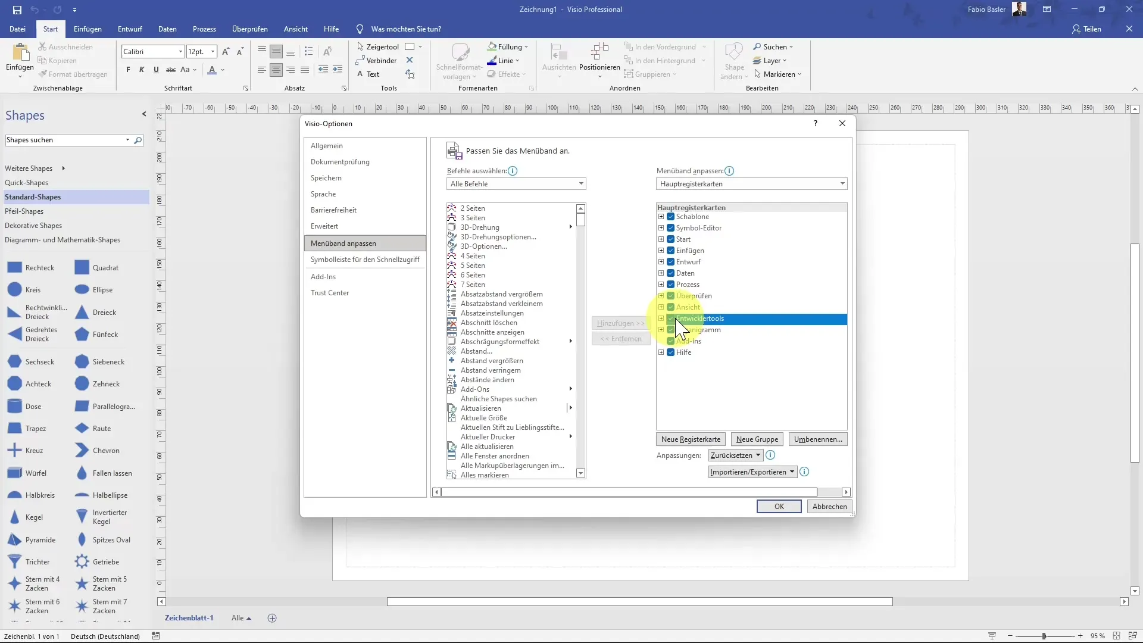Expand the Start tree node

click(661, 239)
